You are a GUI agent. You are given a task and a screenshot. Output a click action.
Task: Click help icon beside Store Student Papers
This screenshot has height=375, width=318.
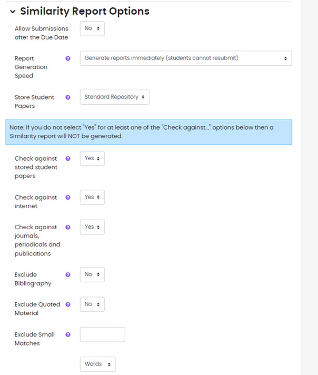coord(68,97)
